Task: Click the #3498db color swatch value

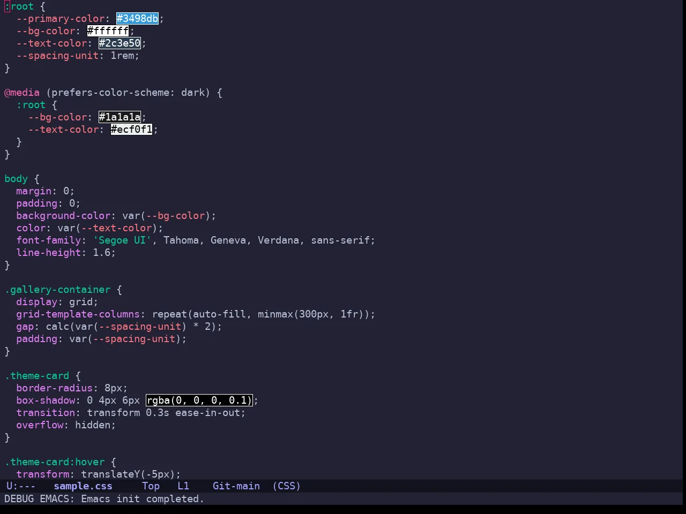Action: (x=138, y=19)
